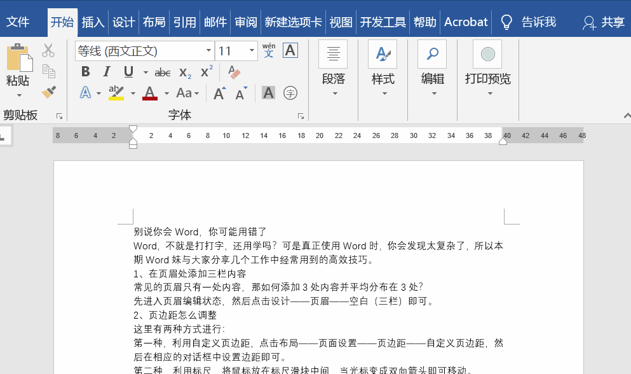This screenshot has width=631, height=374.
Task: Click the Cut (scissors) icon
Action: pyautogui.click(x=47, y=51)
